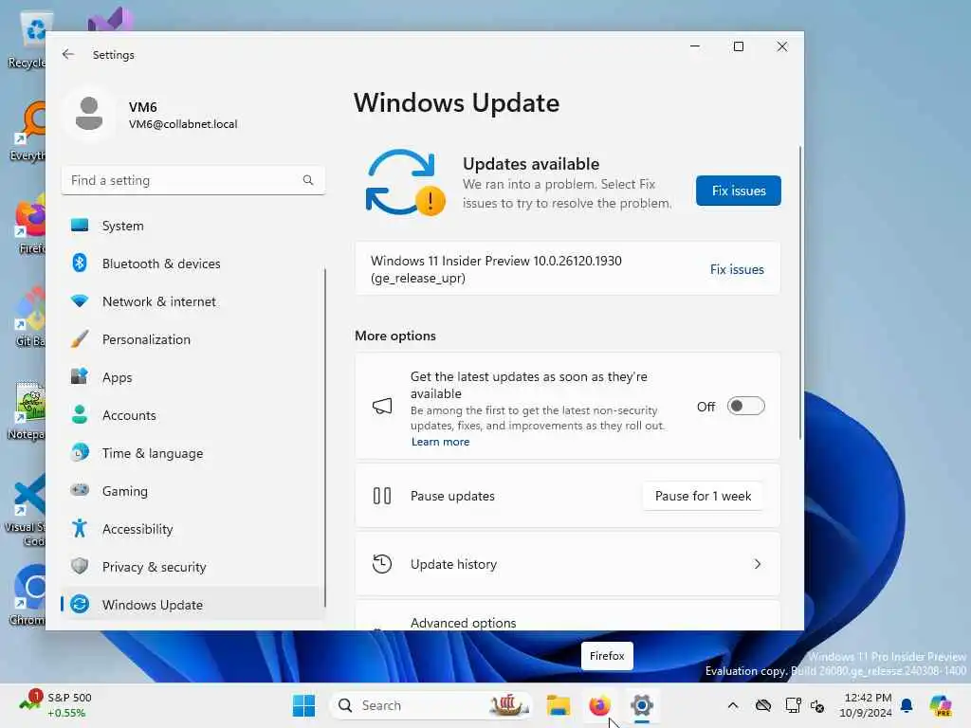Screen dimensions: 971x728
Task: Click the Time & language clock icon
Action: [x=80, y=452]
